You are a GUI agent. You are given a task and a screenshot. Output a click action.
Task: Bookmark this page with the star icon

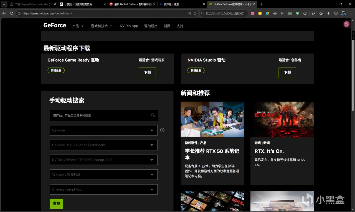(x=195, y=13)
